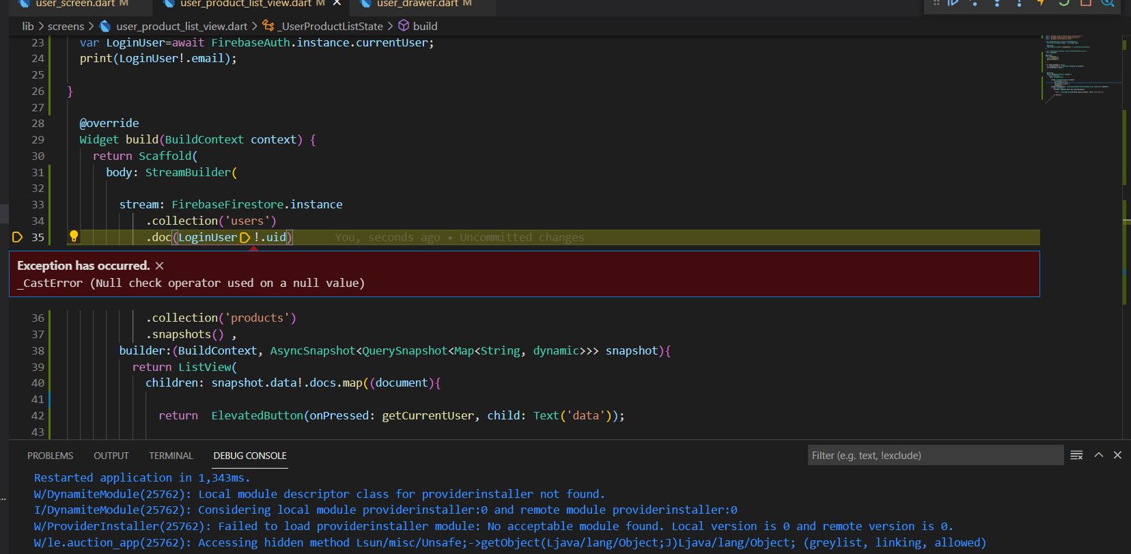Viewport: 1131px width, 554px height.
Task: Select the DEBUG CONSOLE panel tab
Action: pyautogui.click(x=250, y=456)
